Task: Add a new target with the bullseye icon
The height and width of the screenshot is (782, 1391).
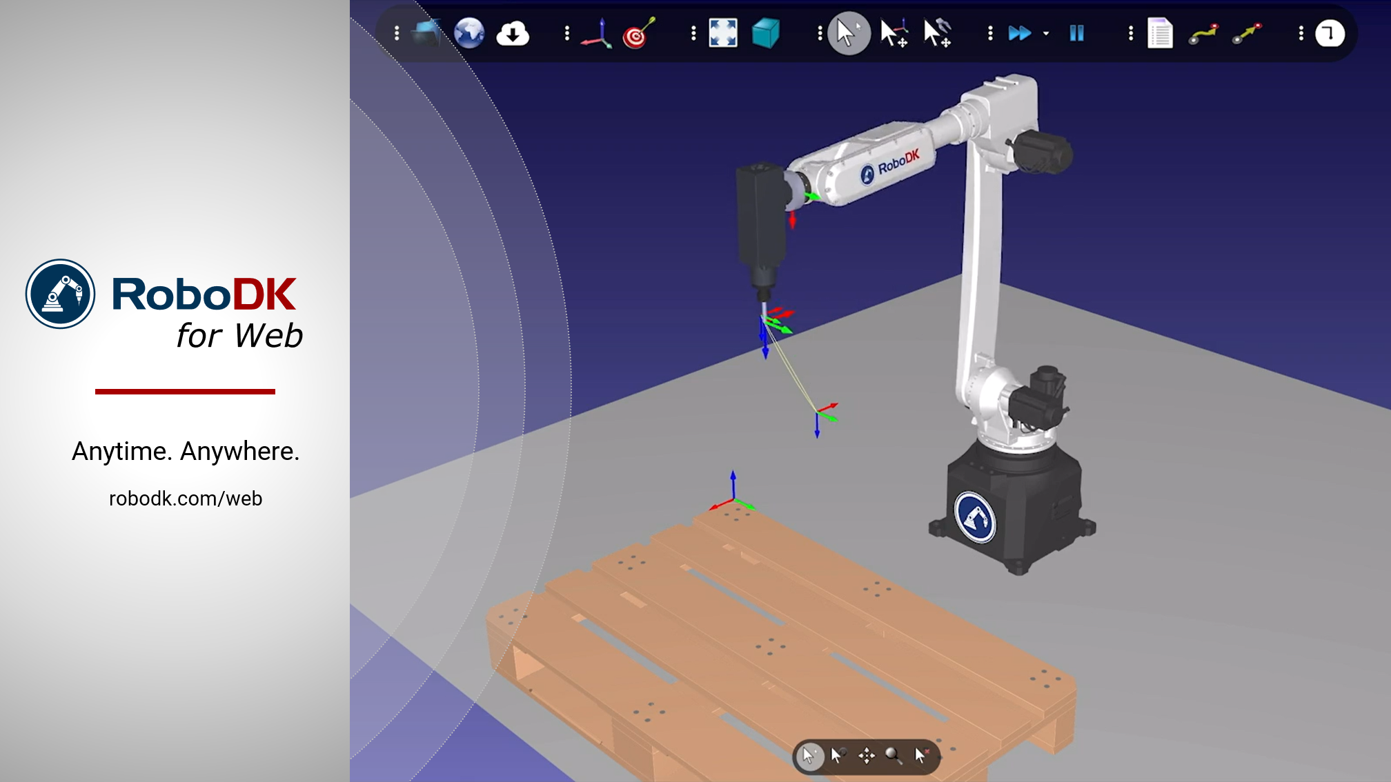Action: tap(638, 33)
